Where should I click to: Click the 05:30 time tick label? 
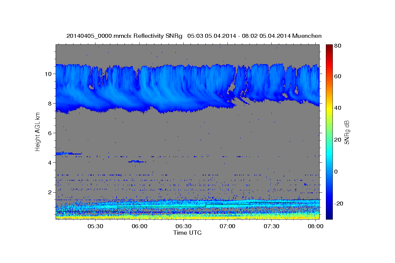(x=95, y=227)
